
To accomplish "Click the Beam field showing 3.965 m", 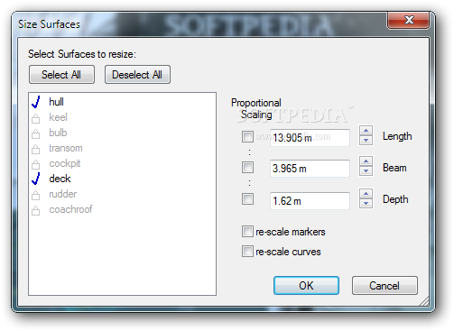I will [310, 169].
